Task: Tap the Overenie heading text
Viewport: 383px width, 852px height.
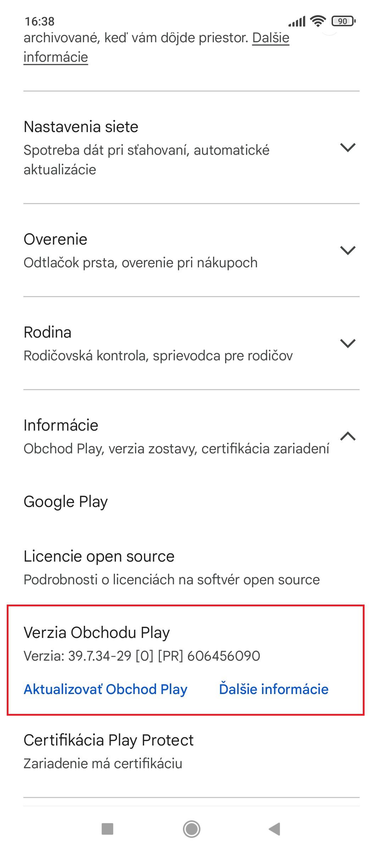Action: 55,239
